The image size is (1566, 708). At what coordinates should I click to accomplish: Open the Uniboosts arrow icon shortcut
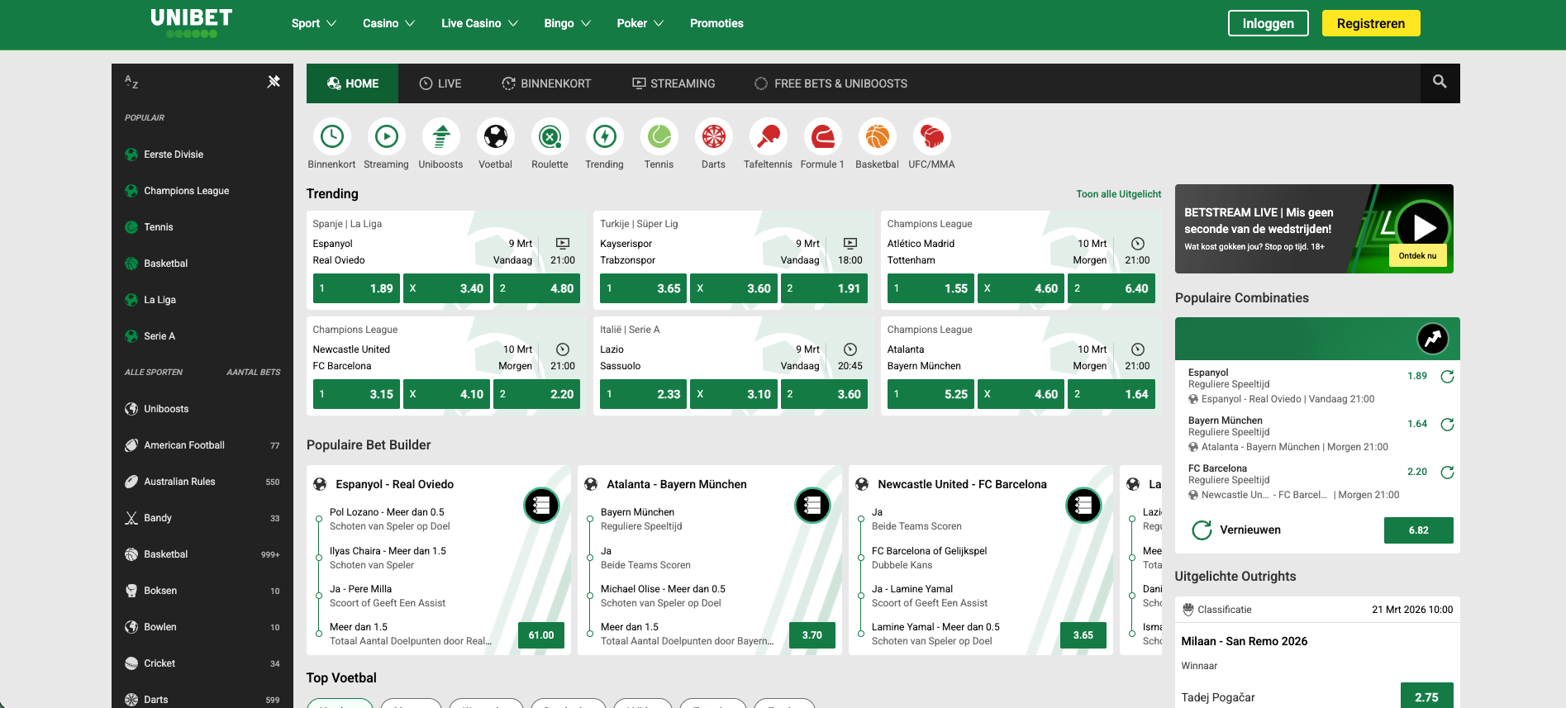440,136
